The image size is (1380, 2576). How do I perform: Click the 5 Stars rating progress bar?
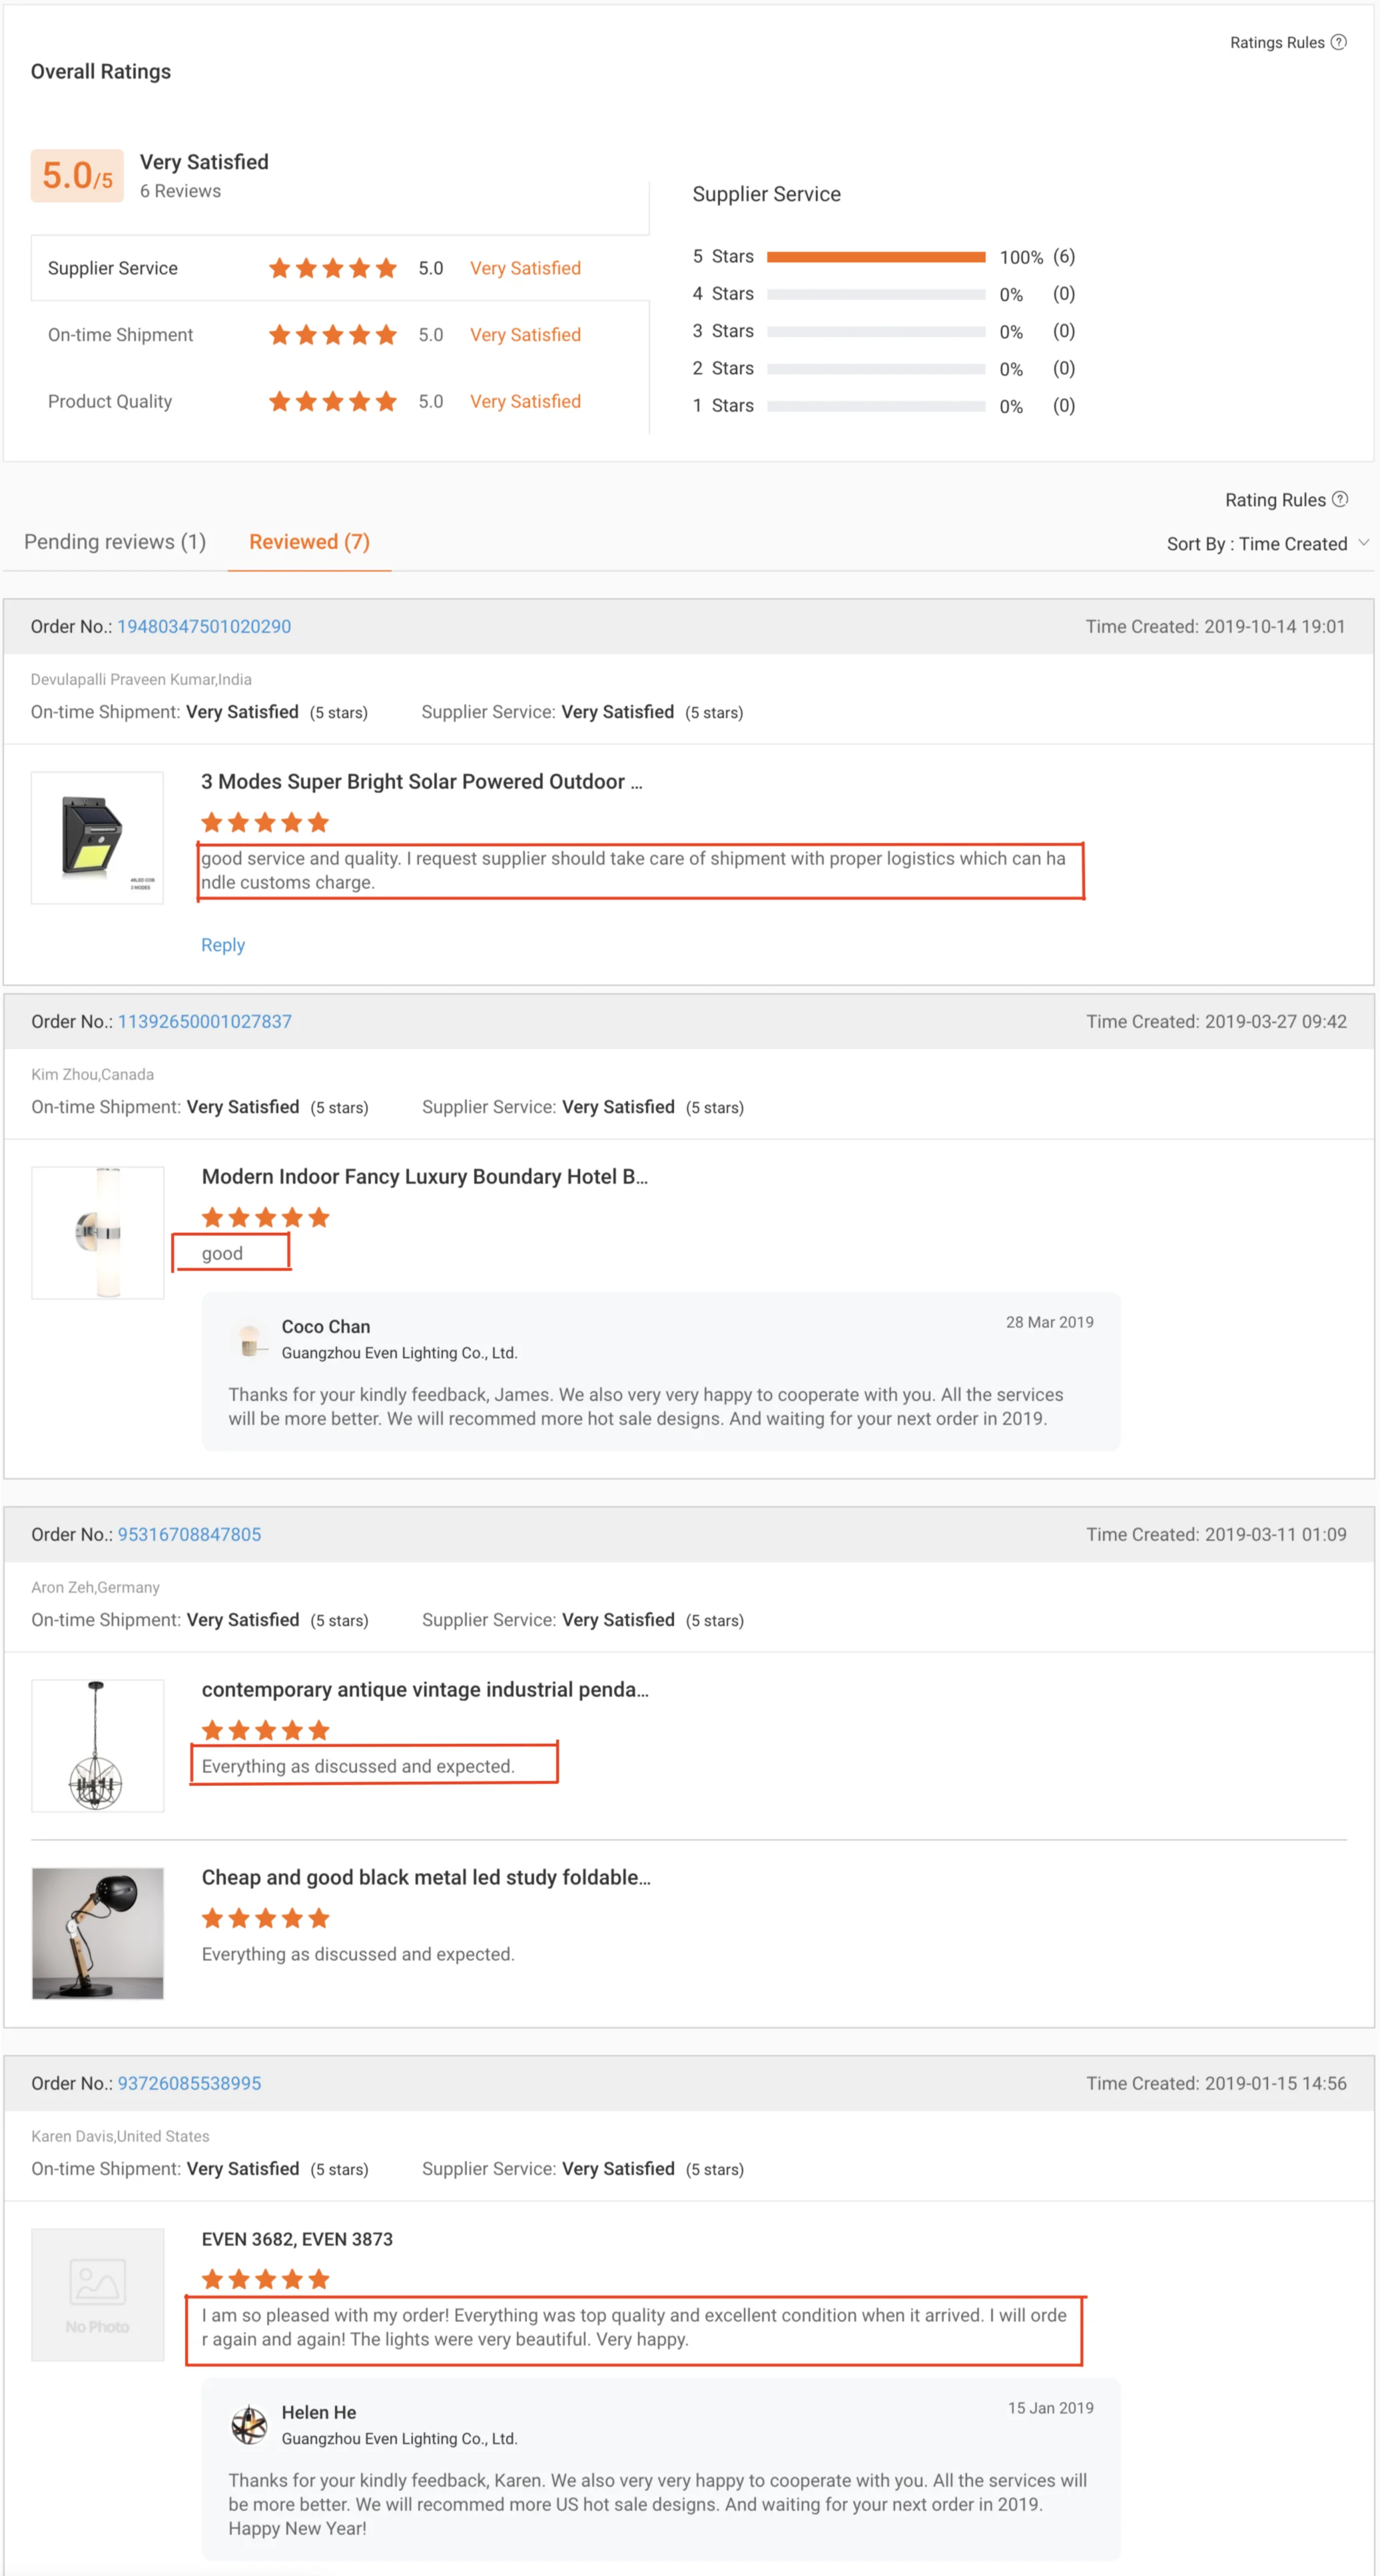pos(875,257)
